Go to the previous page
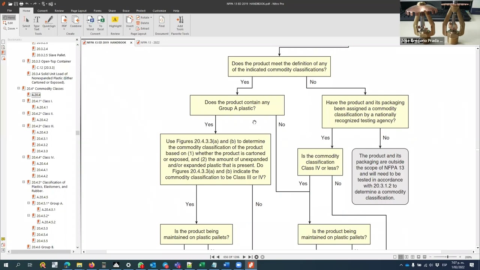The width and height of the screenshot is (480, 270). (x=218, y=257)
